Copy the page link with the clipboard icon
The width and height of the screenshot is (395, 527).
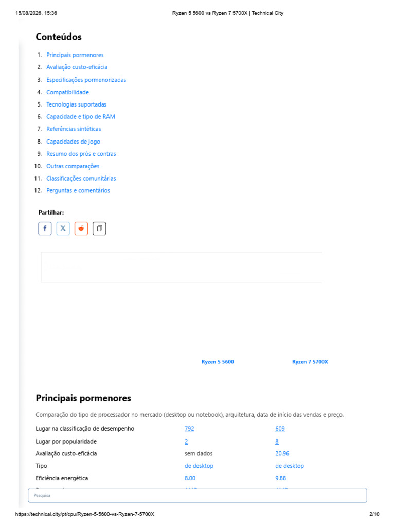coord(99,229)
